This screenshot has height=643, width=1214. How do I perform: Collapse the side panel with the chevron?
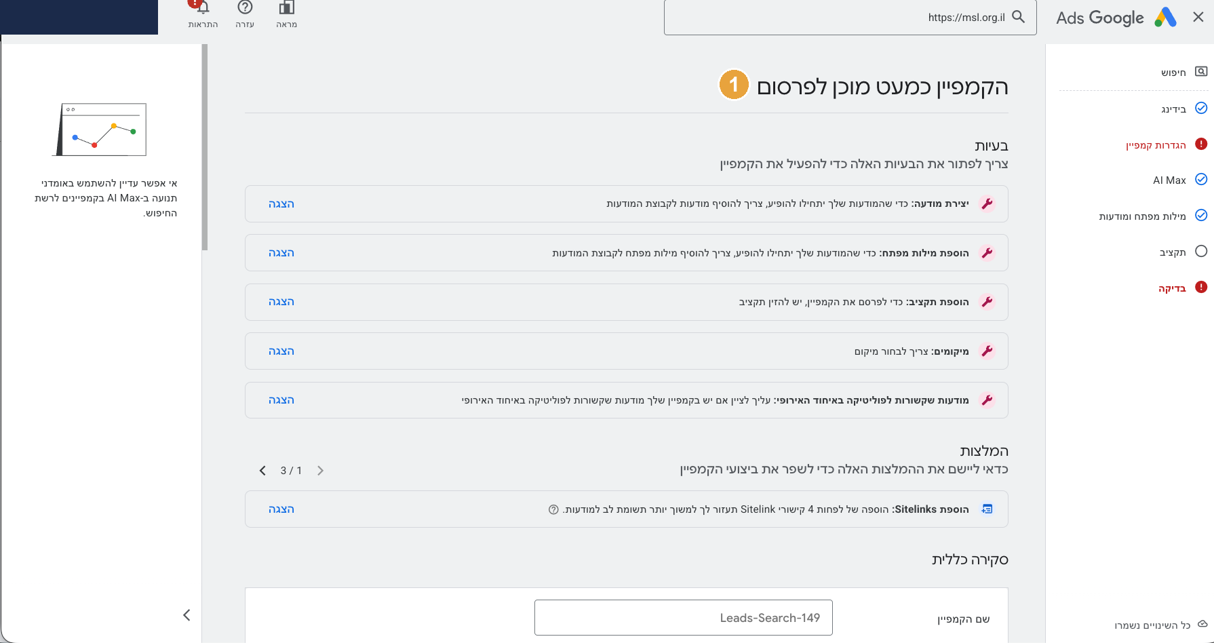[187, 615]
